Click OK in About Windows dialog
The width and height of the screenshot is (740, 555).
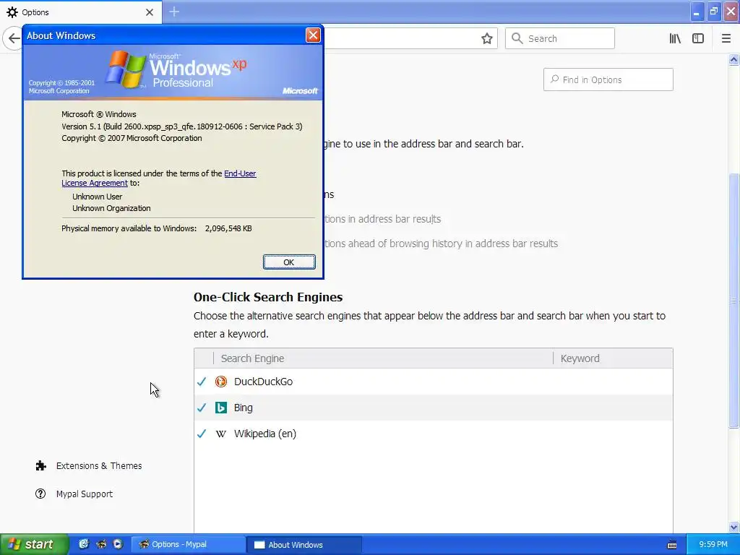point(289,262)
